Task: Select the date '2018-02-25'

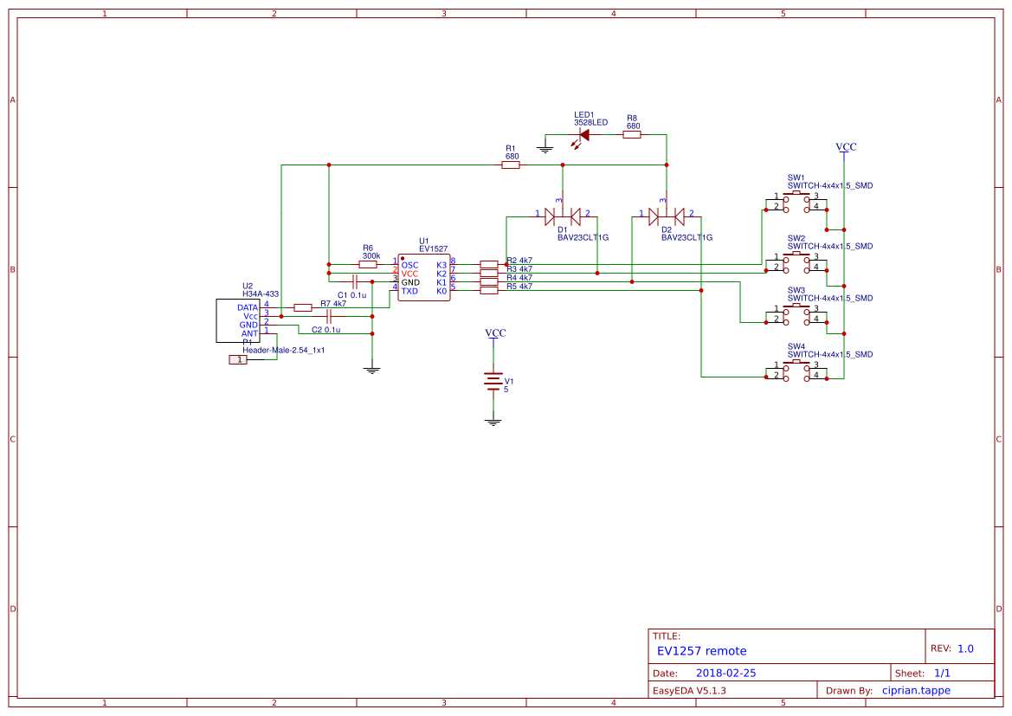Action: click(x=726, y=674)
